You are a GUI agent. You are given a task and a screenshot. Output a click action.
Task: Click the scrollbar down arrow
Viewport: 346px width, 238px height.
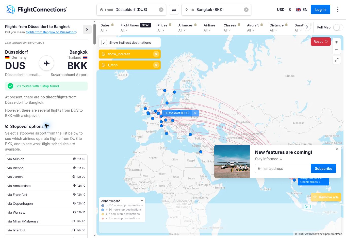pos(95,235)
